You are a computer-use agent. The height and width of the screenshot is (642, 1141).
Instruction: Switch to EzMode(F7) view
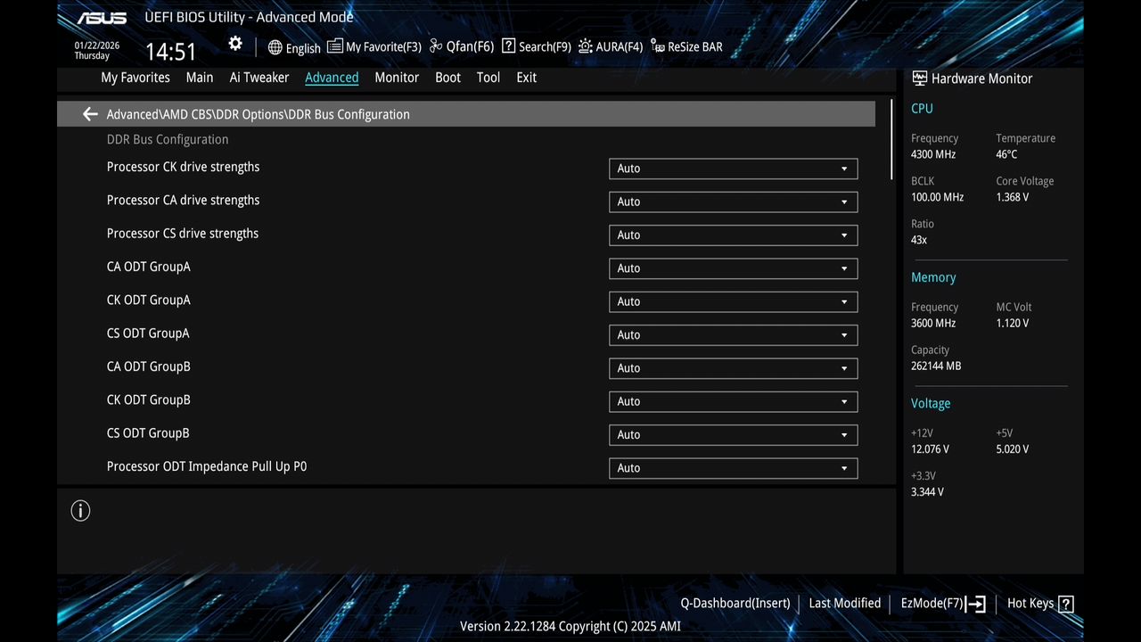coord(932,603)
